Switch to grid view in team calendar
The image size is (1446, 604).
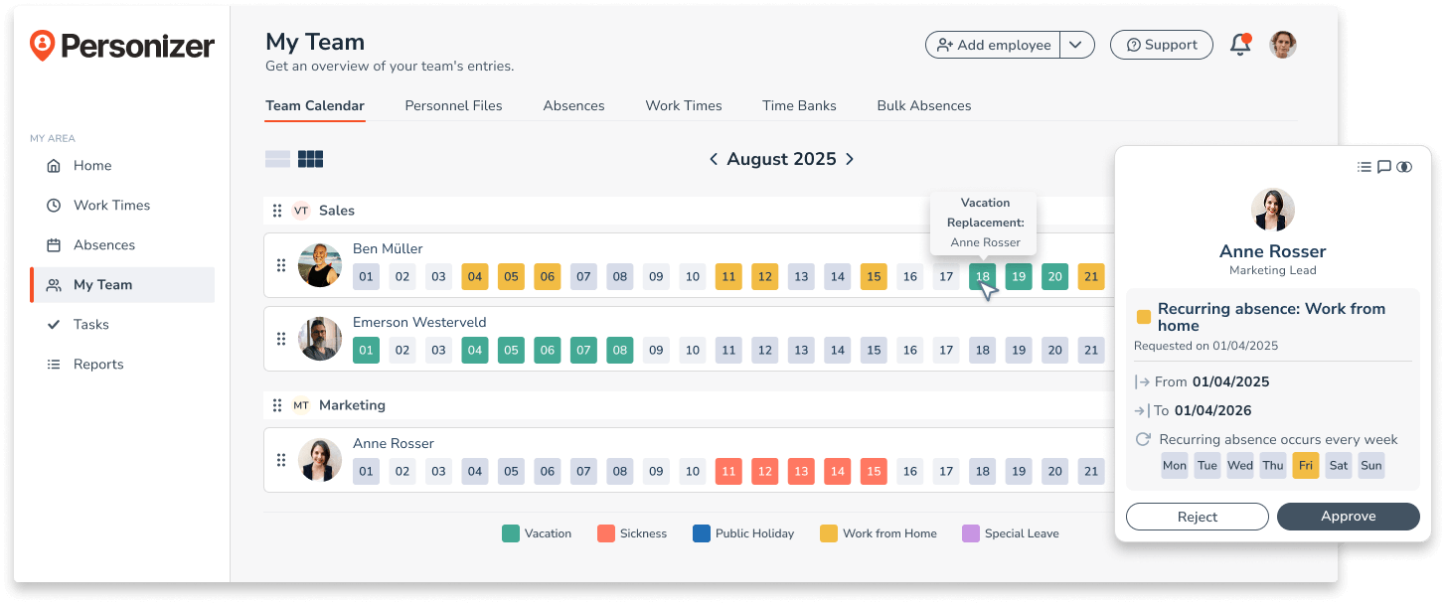(x=310, y=157)
